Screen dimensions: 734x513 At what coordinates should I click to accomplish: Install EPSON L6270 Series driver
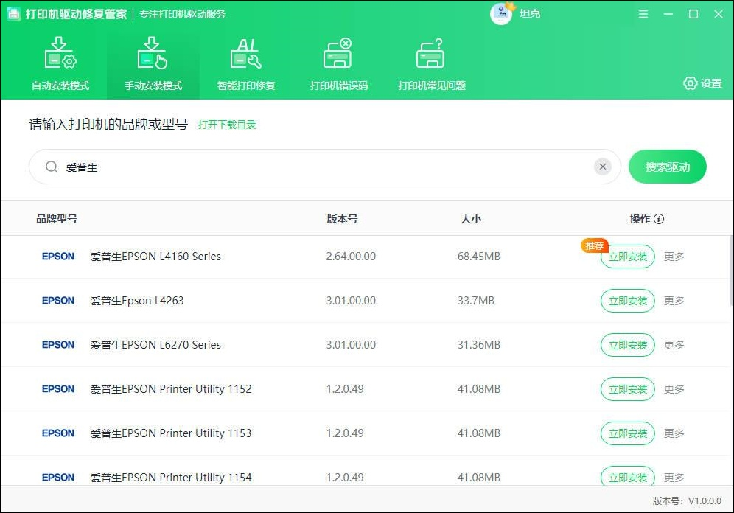[x=627, y=345]
